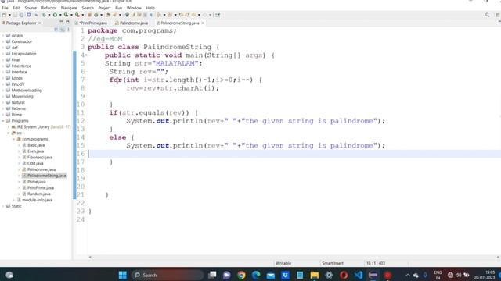
Task: Click the External Tools run icon
Action: [x=77, y=15]
